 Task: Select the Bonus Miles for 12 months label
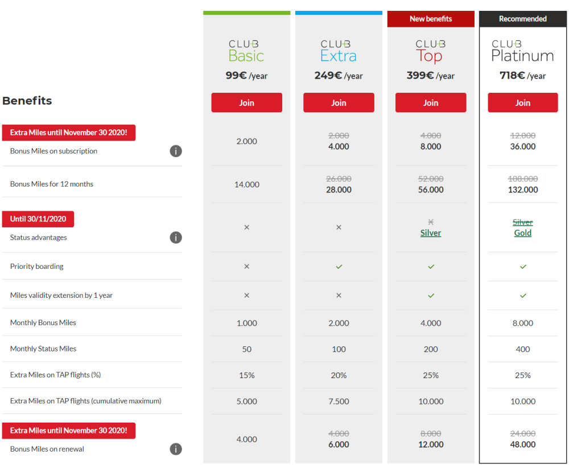pyautogui.click(x=52, y=184)
